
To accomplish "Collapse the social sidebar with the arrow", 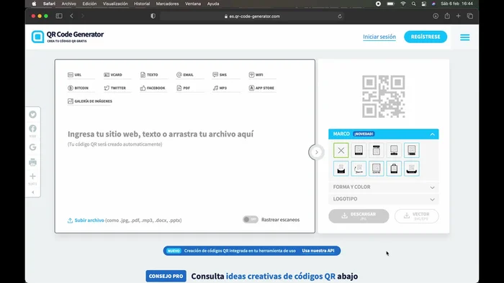I will (33, 192).
